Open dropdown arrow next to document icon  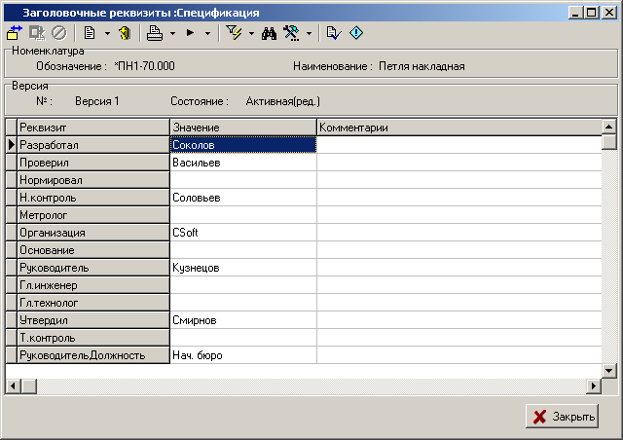click(106, 33)
